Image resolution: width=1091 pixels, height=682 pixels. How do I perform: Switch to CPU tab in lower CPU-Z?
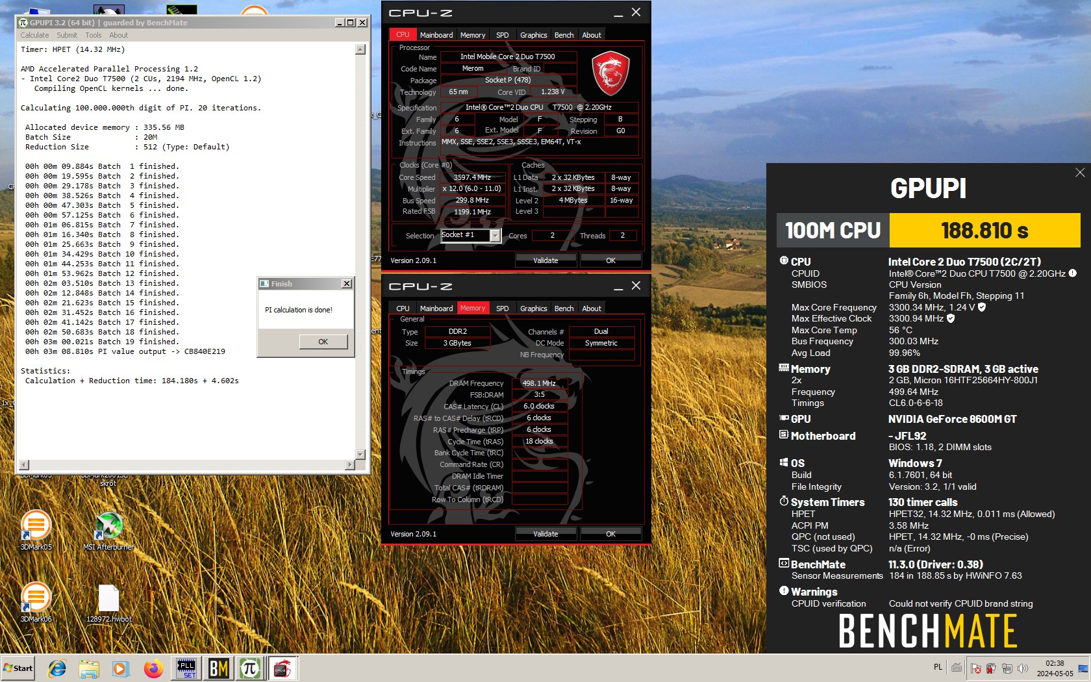point(403,309)
